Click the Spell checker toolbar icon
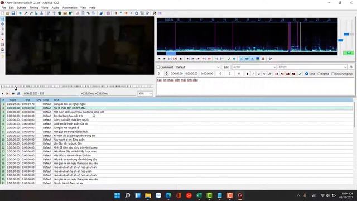 pyautogui.click(x=147, y=13)
